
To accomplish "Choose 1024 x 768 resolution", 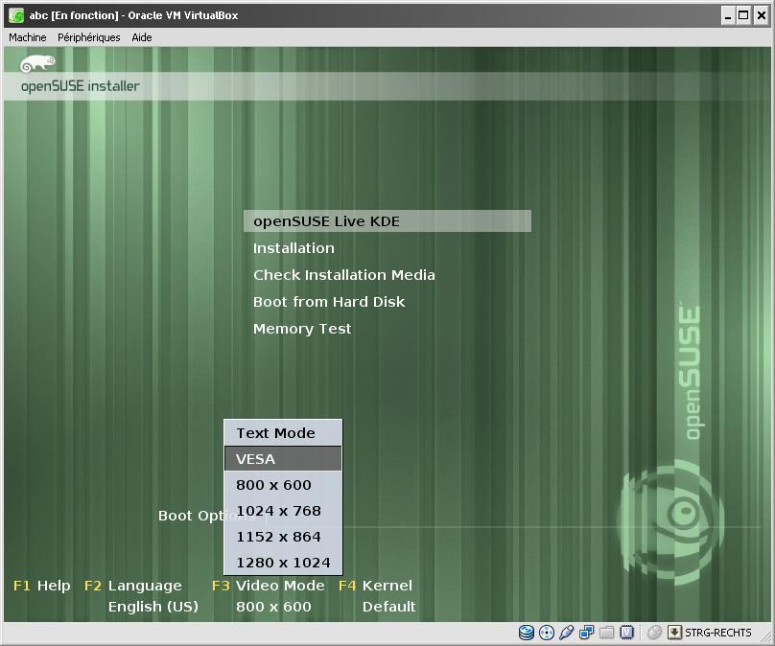I will [x=283, y=511].
